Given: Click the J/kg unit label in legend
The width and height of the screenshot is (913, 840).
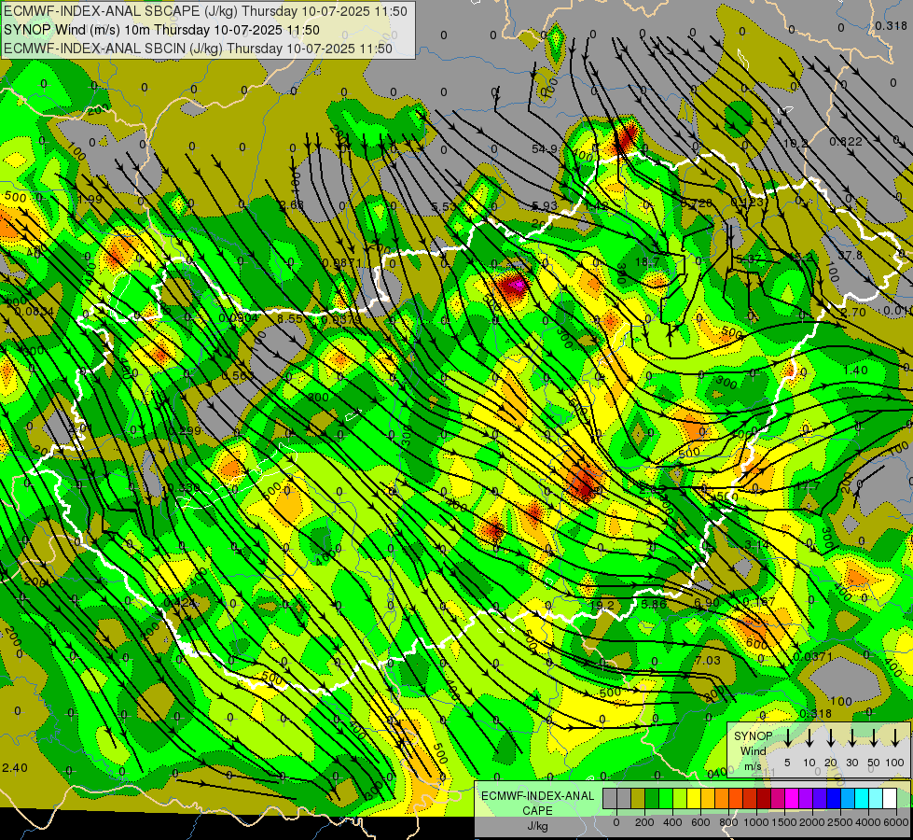Looking at the screenshot, I should 537,826.
